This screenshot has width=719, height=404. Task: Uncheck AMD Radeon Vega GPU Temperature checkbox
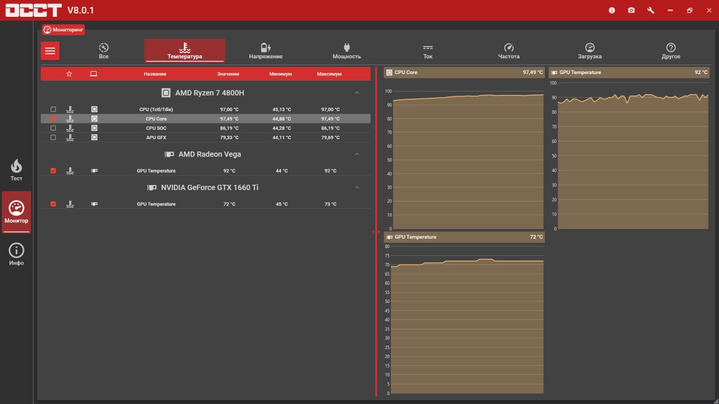pos(53,171)
